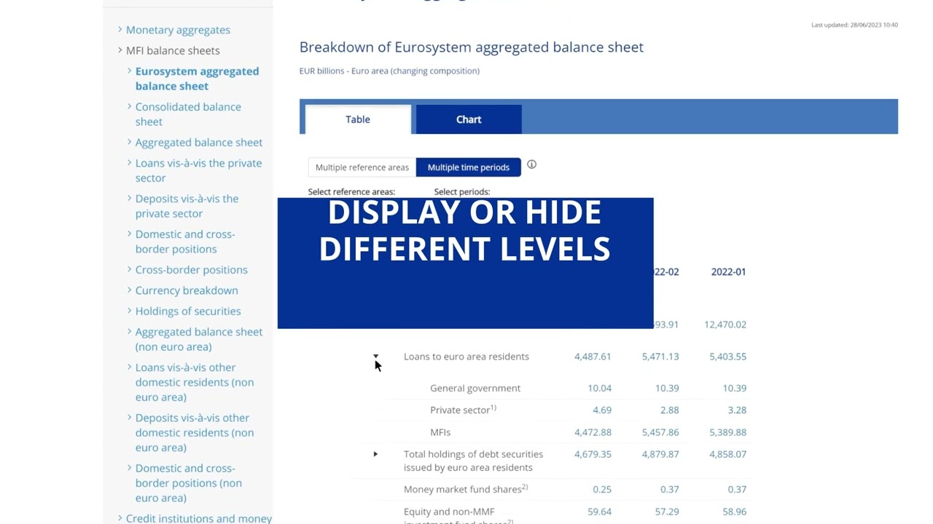The width and height of the screenshot is (933, 524).
Task: Open Deposits vis-à-vis the private sector
Action: (x=187, y=206)
